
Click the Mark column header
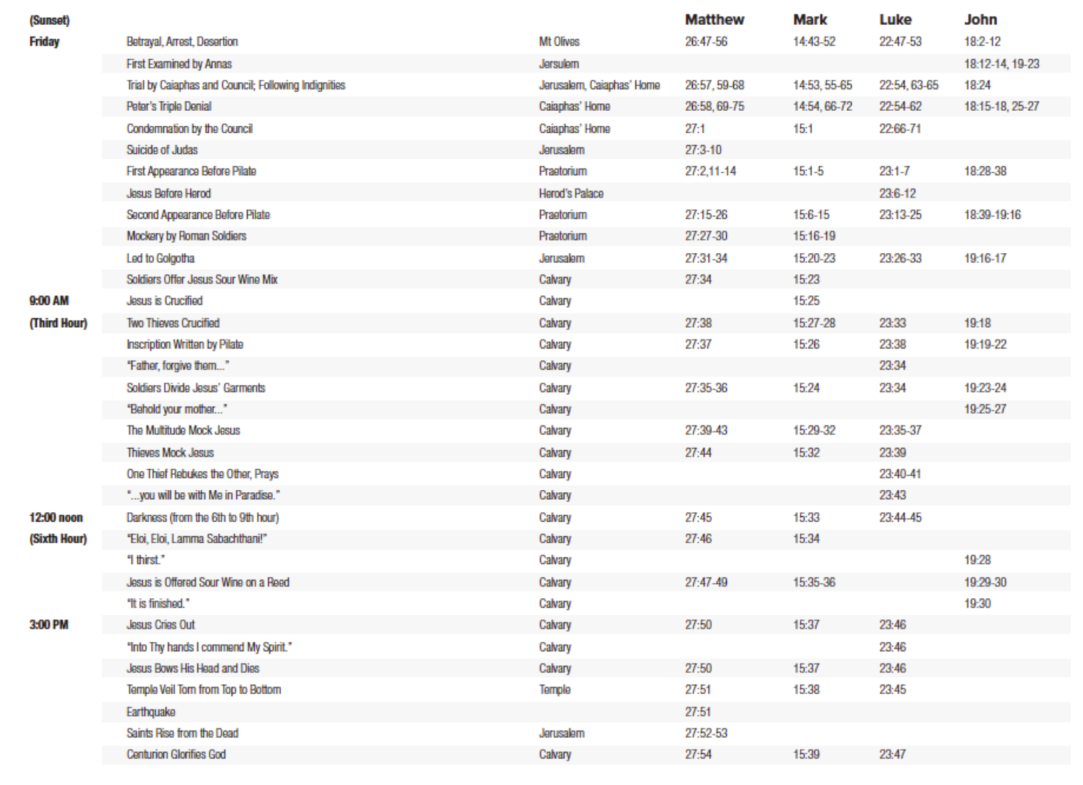tap(809, 19)
